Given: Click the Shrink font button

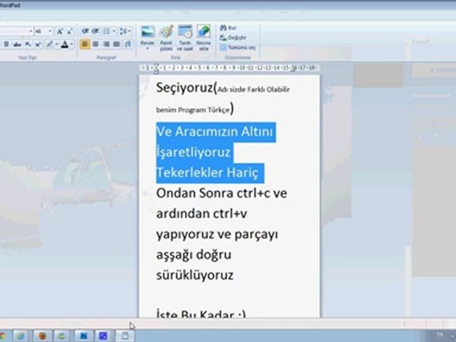Looking at the screenshot, I should click(x=70, y=31).
